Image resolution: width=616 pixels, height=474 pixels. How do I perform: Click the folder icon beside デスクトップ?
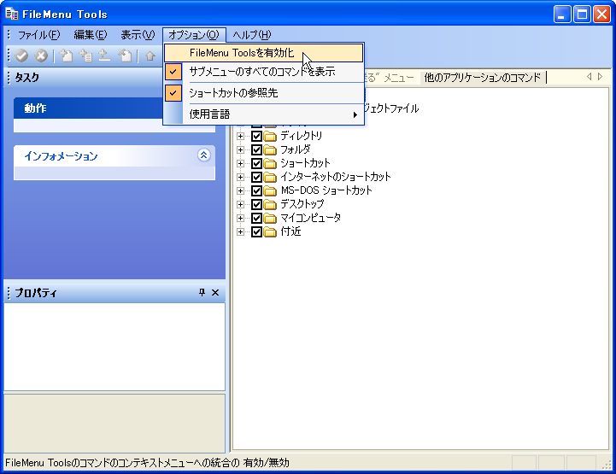click(270, 205)
